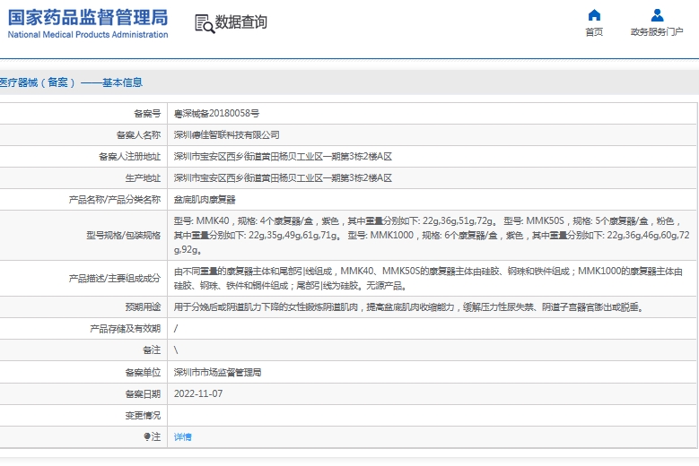Select the address value in the 备案人注册地址 row
Viewport: 699px width, 466px height.
pos(283,157)
